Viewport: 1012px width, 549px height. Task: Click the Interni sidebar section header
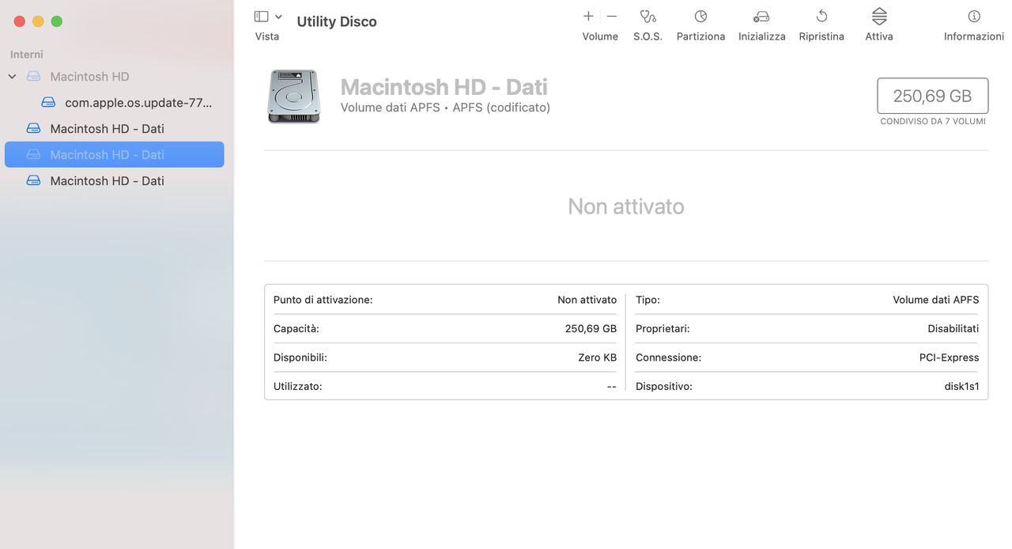click(x=27, y=55)
